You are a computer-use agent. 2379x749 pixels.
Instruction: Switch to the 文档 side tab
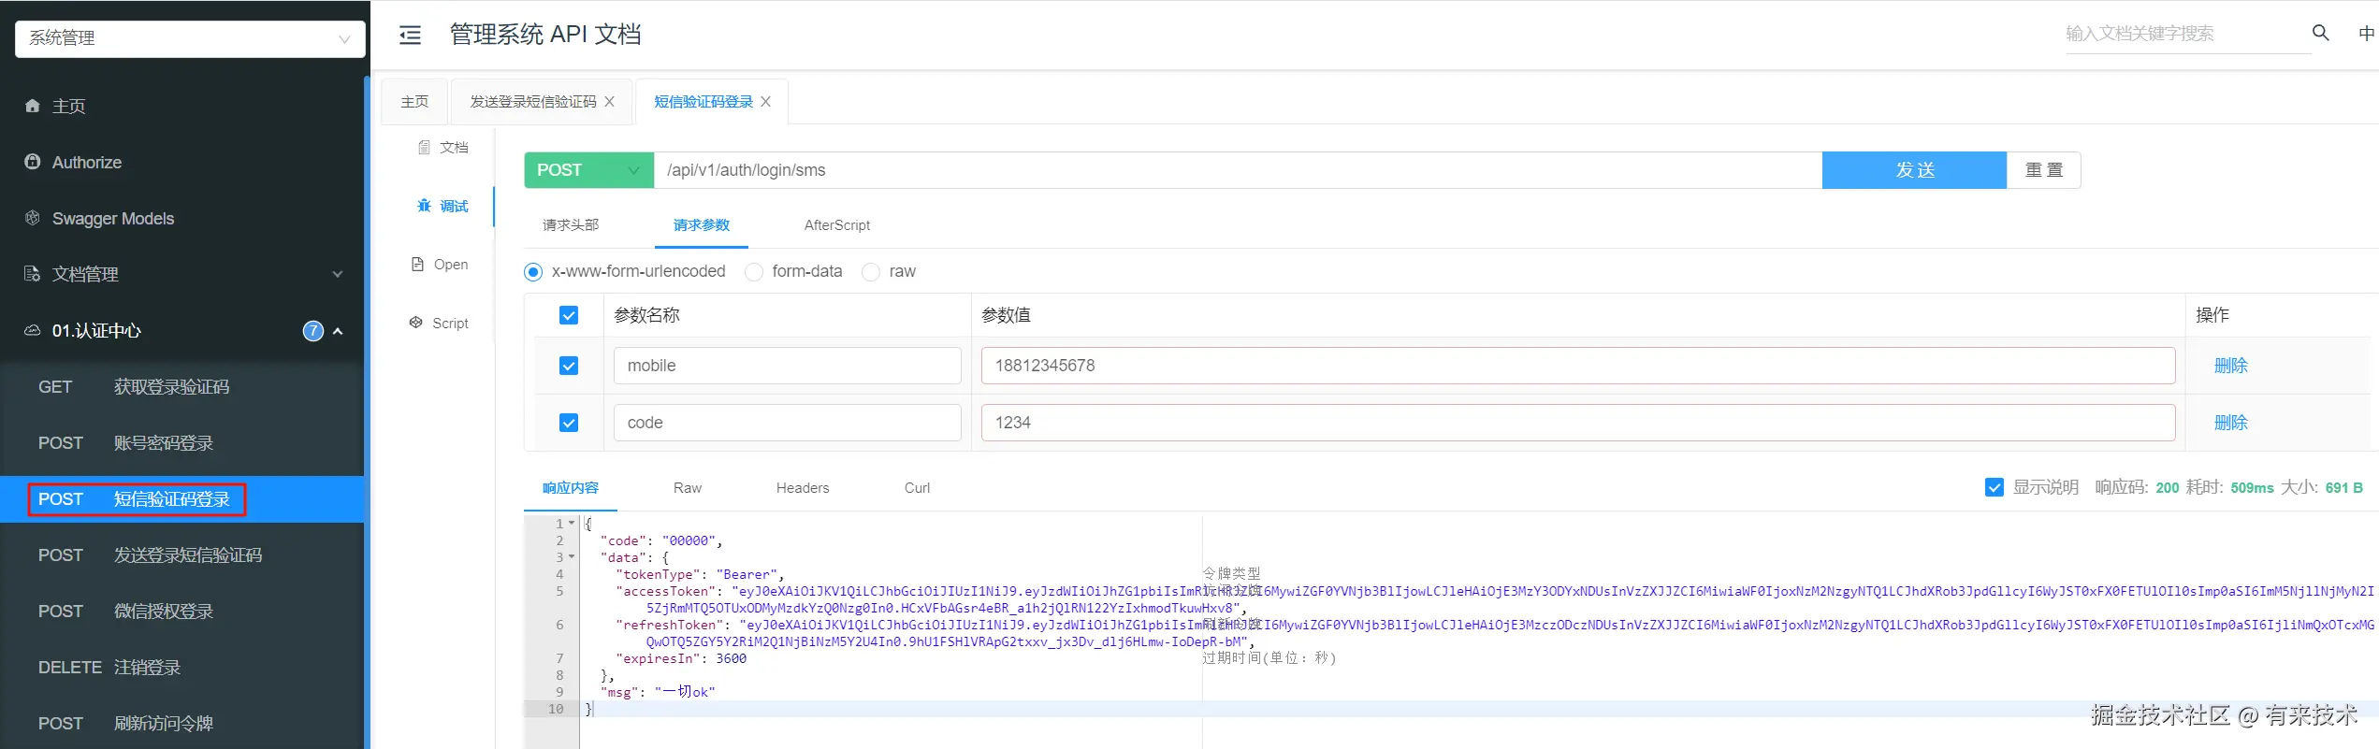pos(442,147)
